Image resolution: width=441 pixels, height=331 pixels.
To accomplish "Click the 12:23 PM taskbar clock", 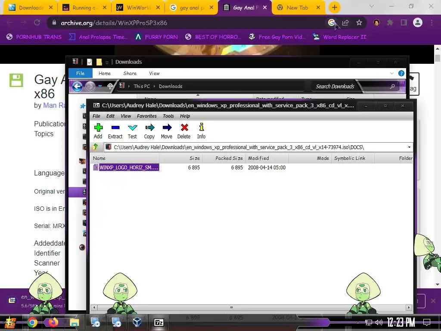I will [401, 322].
